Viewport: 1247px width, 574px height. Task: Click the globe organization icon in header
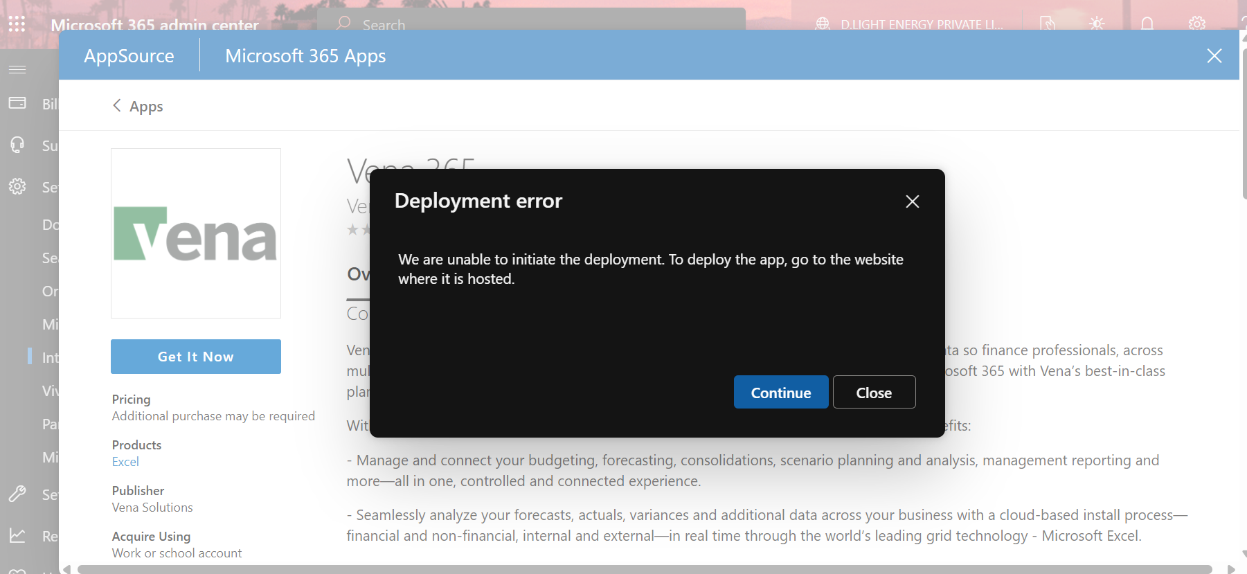pos(823,24)
